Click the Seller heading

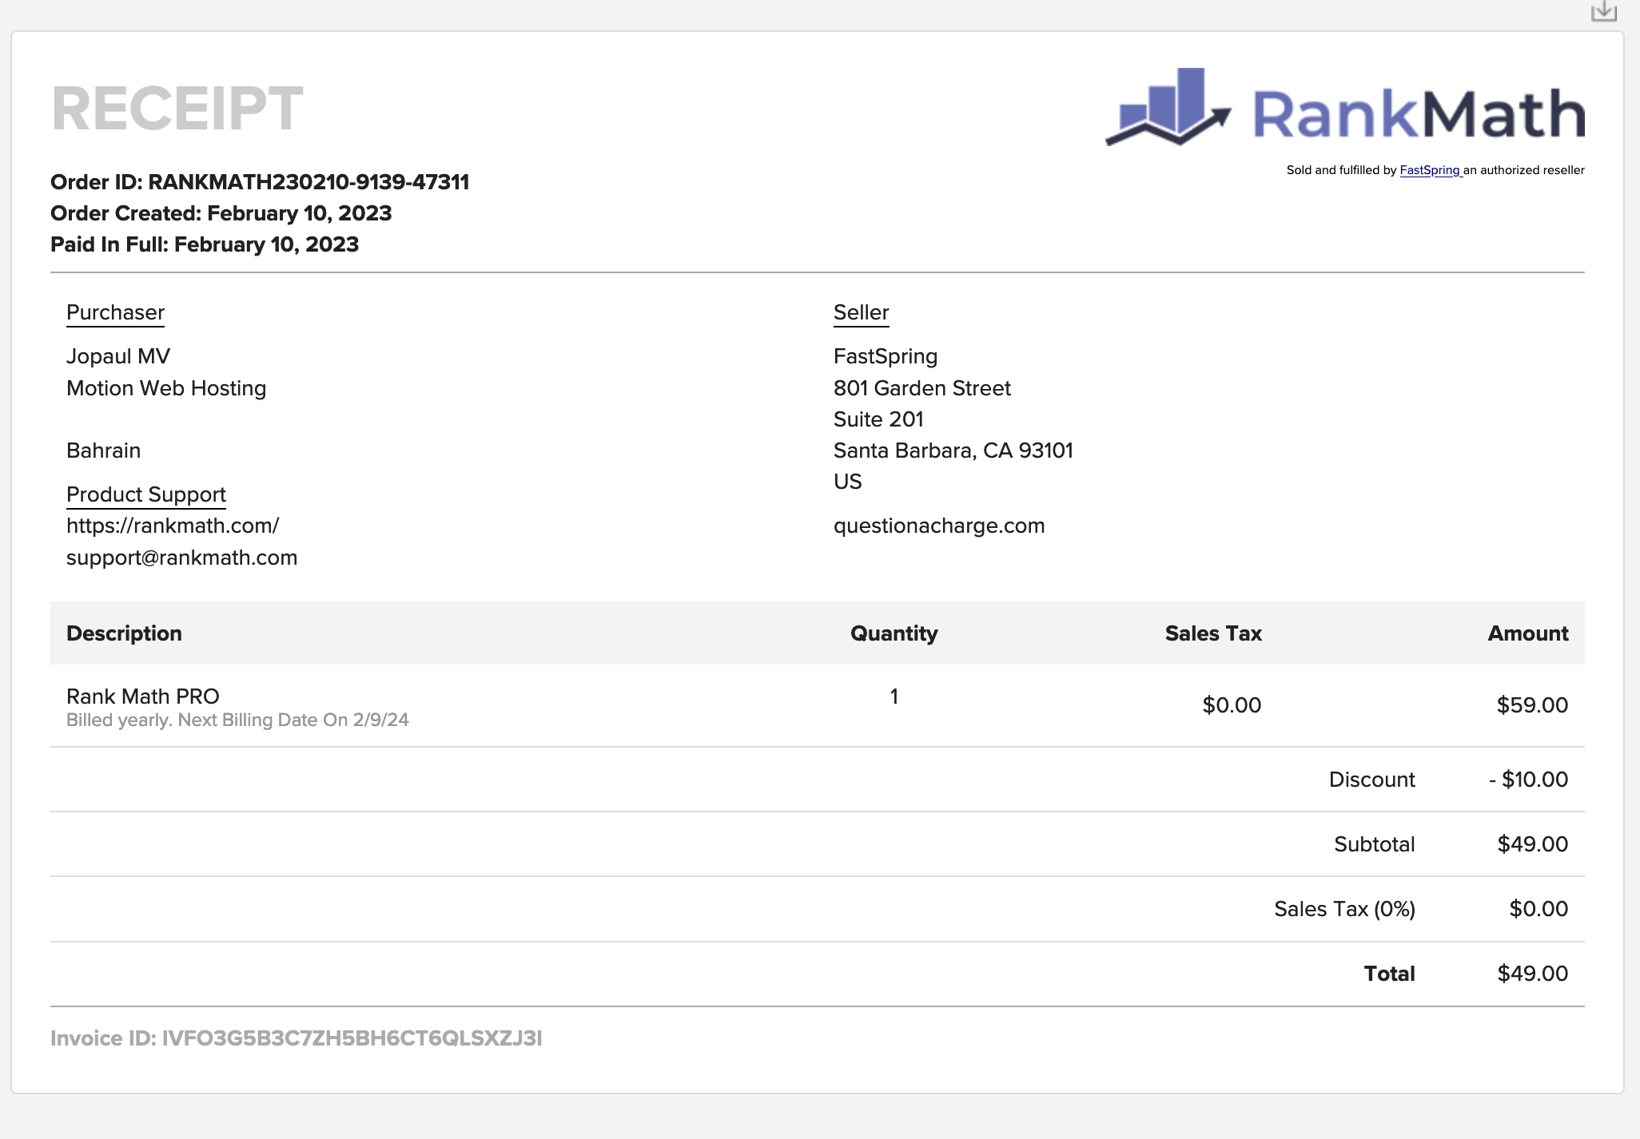pyautogui.click(x=861, y=312)
